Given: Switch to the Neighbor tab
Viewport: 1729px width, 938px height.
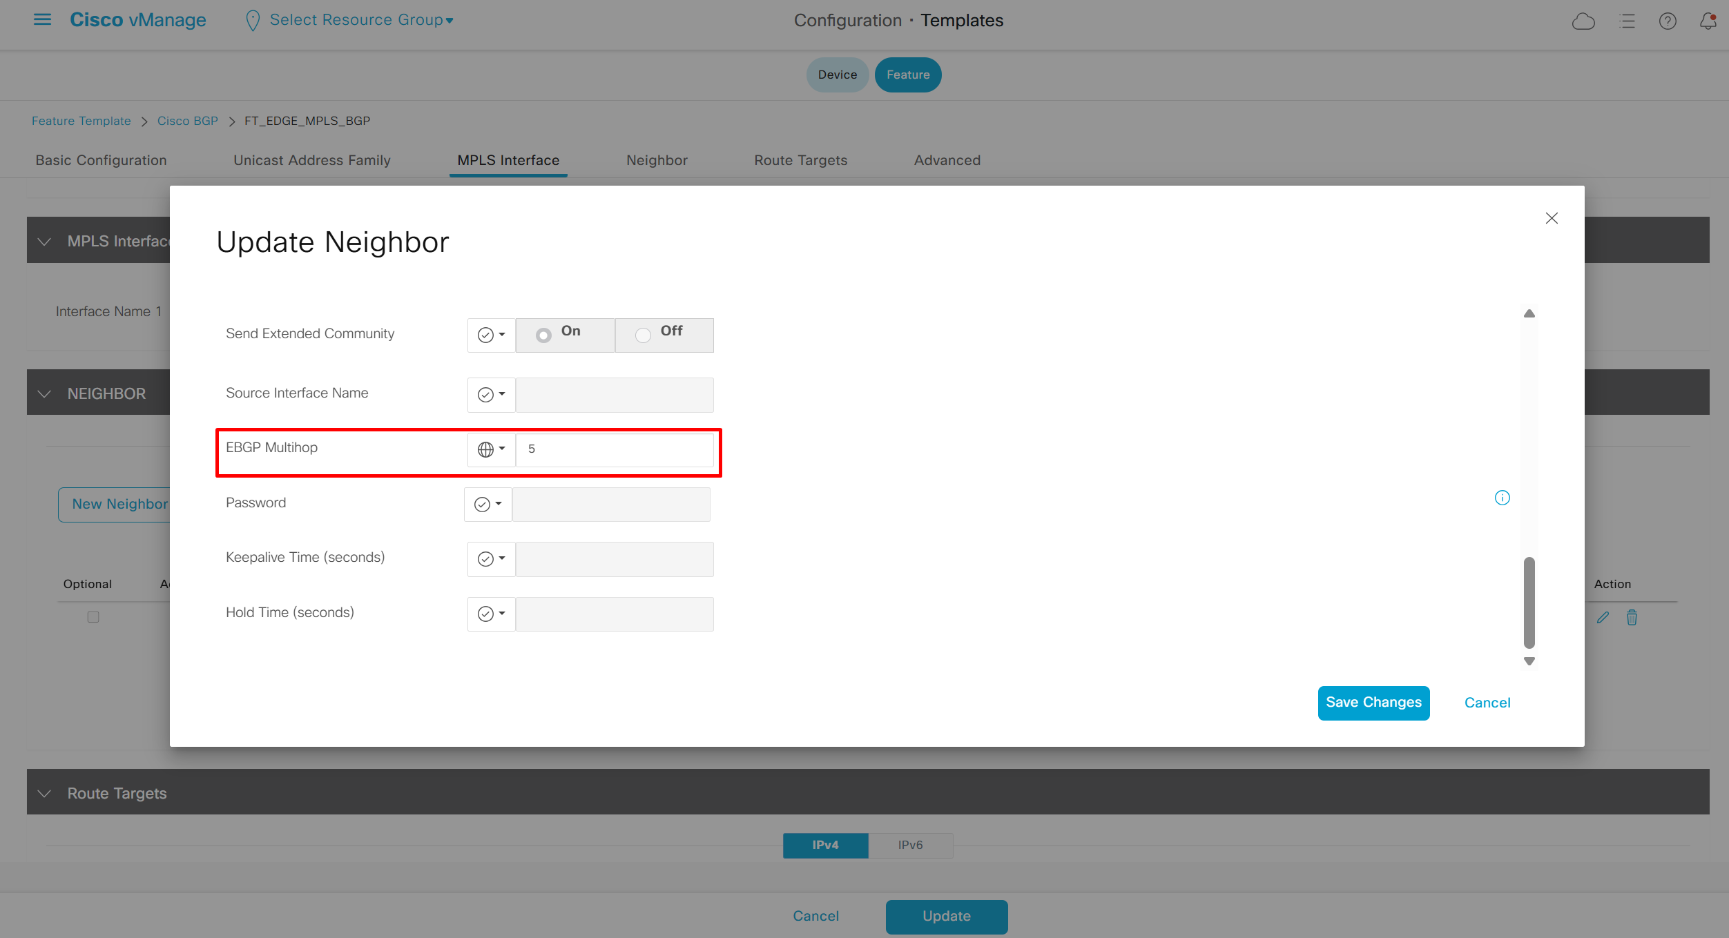Looking at the screenshot, I should [657, 160].
